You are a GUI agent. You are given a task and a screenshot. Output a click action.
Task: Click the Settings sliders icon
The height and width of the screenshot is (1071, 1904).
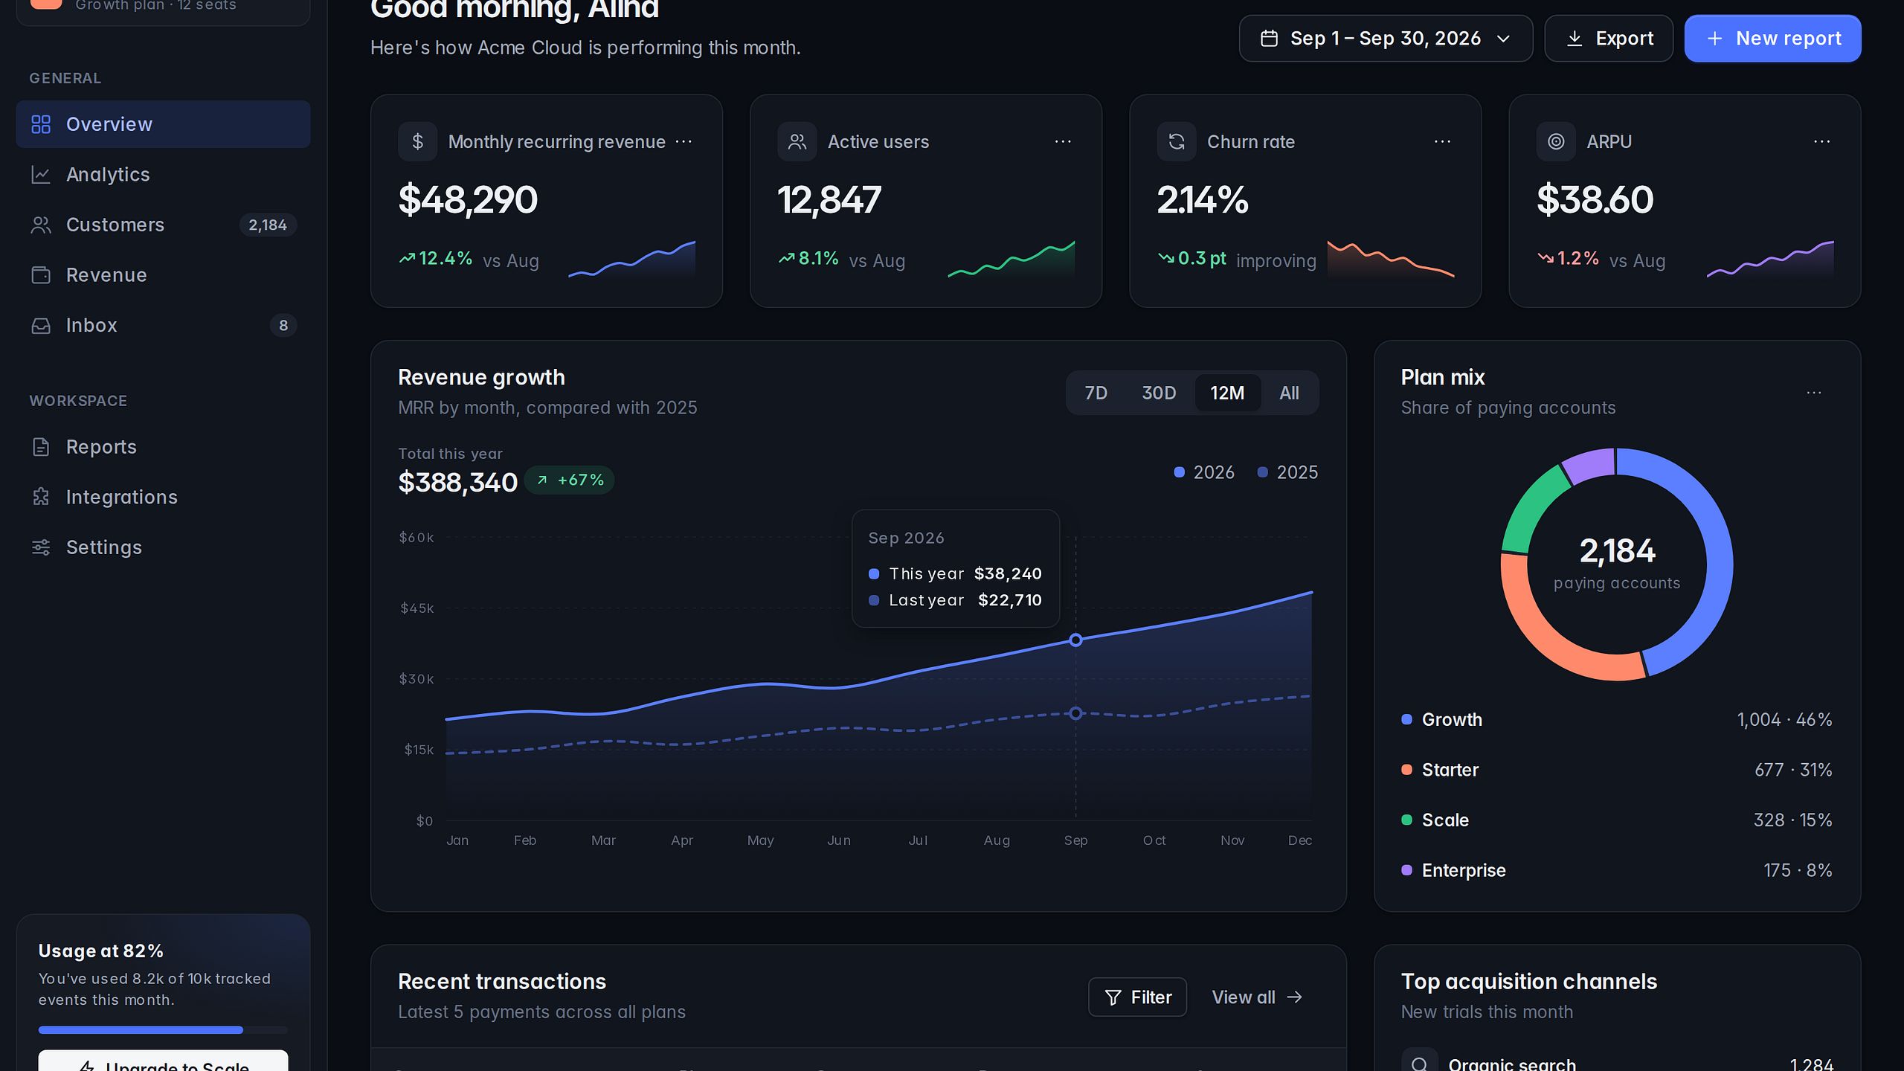[41, 547]
